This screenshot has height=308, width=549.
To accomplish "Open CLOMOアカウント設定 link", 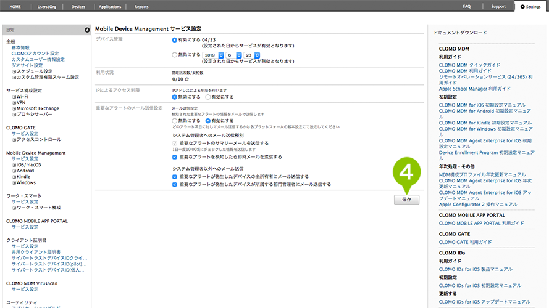I will click(x=35, y=54).
